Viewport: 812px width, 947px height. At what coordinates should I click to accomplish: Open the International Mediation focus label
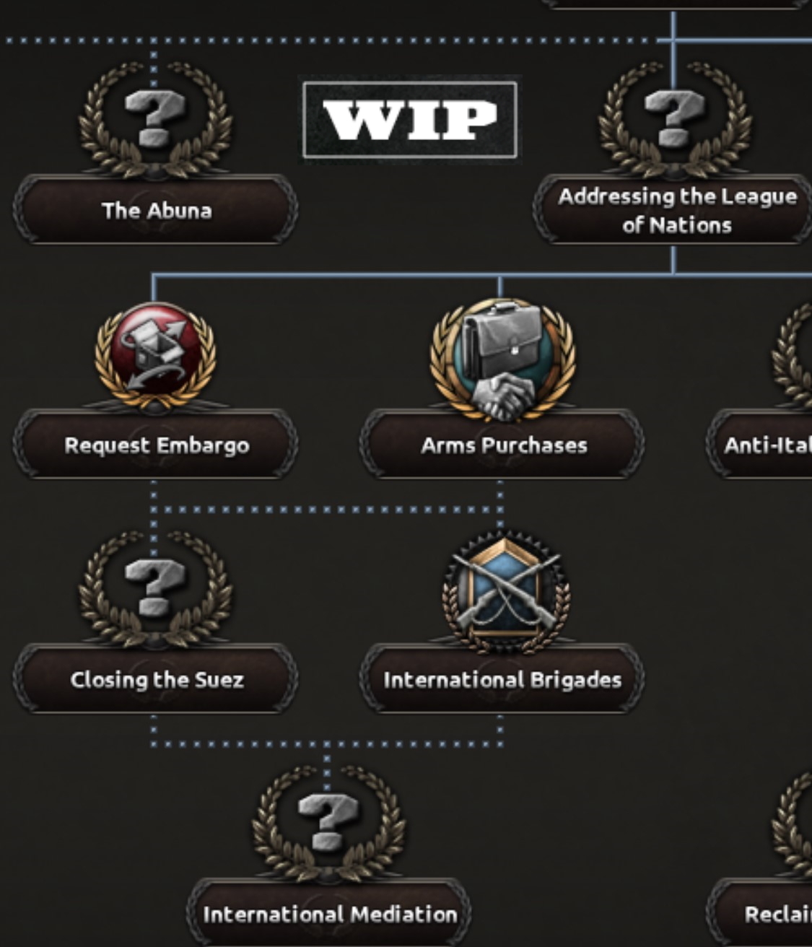pos(329,914)
